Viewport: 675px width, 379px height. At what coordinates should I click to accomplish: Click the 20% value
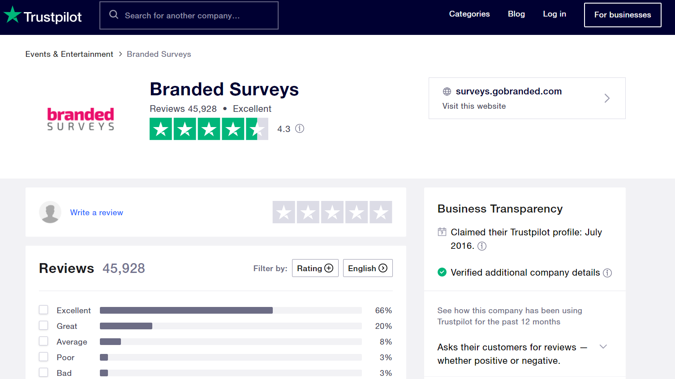[383, 326]
